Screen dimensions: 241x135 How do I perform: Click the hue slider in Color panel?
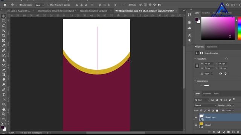[x=239, y=28]
